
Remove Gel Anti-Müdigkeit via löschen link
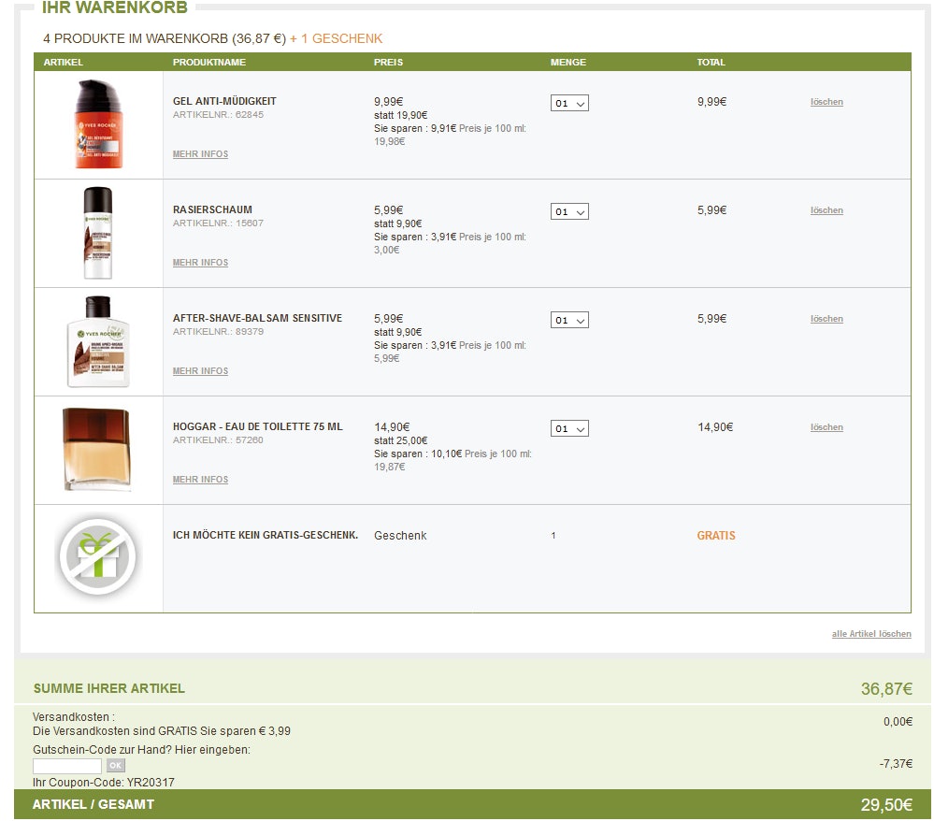826,102
